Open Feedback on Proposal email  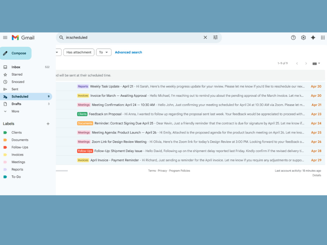tap(190, 114)
